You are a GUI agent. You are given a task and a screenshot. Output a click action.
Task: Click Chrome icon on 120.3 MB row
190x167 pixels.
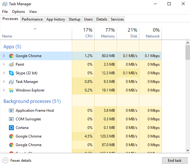pos(11,136)
